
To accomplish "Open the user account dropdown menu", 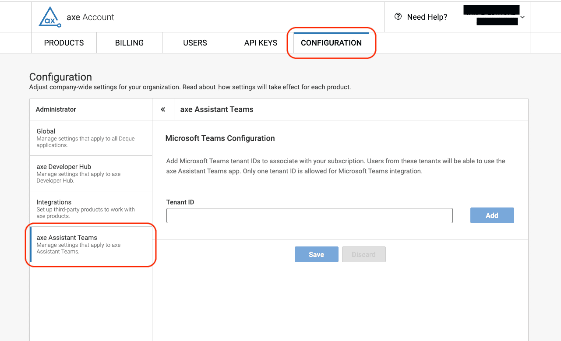I will point(493,17).
